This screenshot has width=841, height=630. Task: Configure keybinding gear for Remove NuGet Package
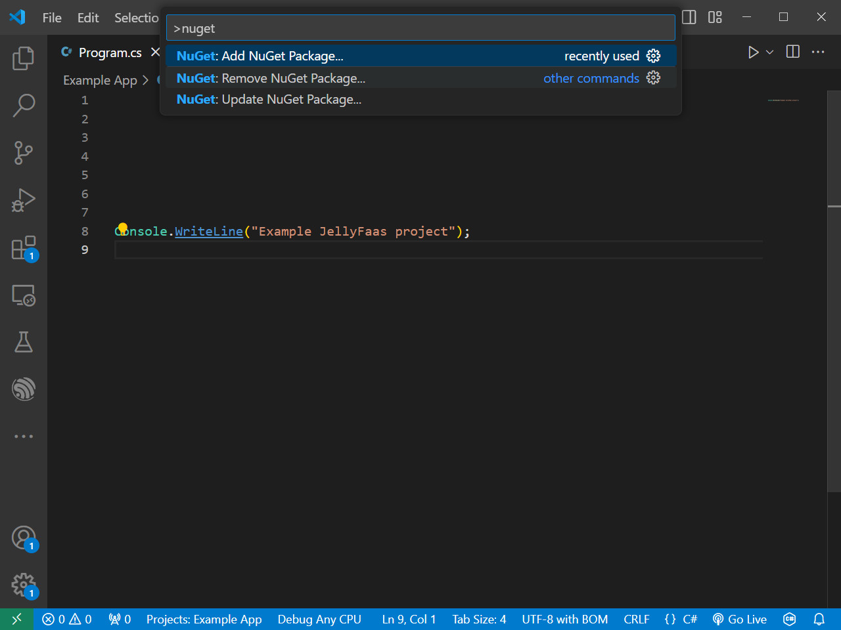(653, 77)
